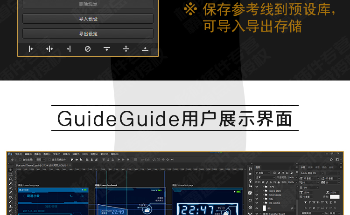Screen dimensions: 350x215
Task: Open the workspace switcher icon
Action: click(x=337, y=160)
